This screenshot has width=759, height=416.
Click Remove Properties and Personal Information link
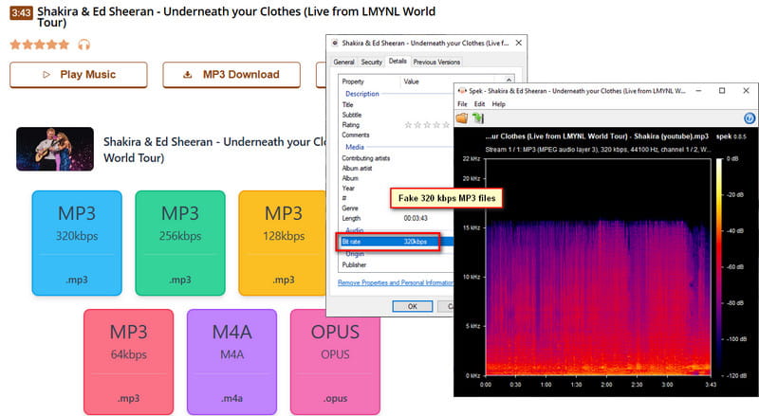396,282
